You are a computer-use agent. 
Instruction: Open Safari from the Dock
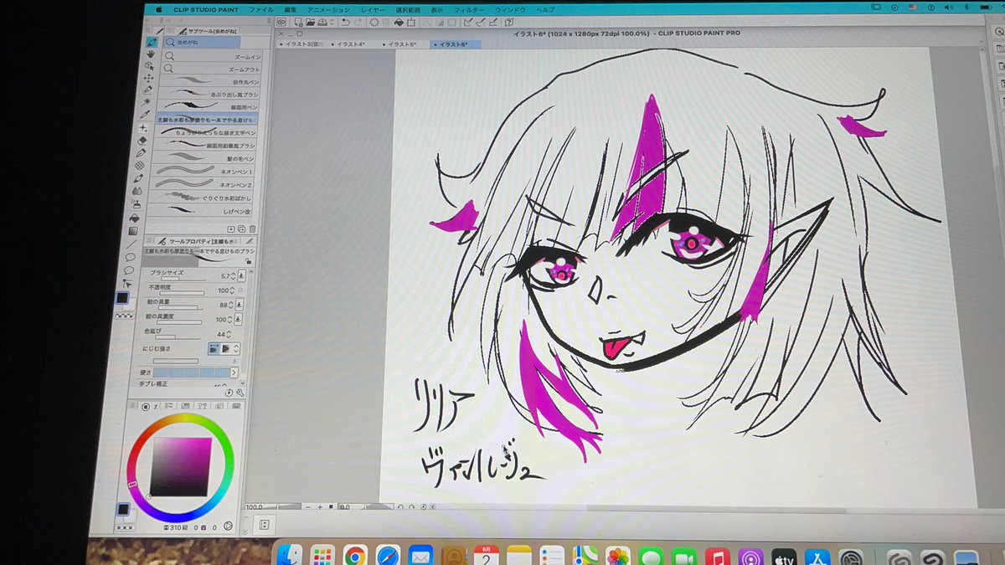pyautogui.click(x=388, y=556)
